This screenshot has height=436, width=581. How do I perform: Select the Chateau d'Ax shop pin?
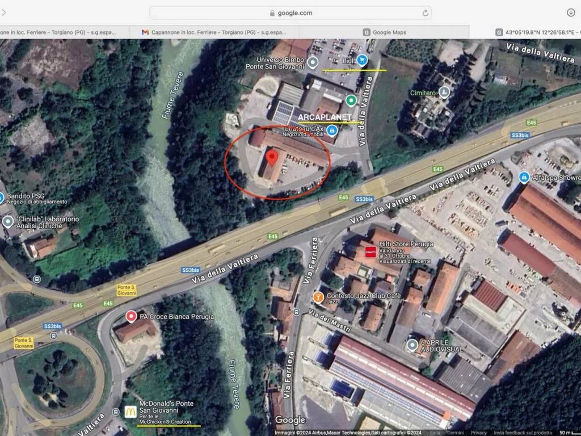click(332, 131)
